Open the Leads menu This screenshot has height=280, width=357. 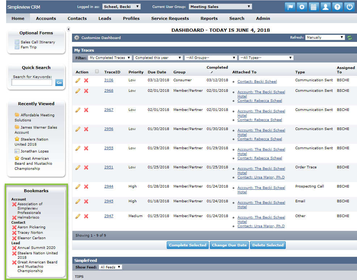click(x=105, y=18)
